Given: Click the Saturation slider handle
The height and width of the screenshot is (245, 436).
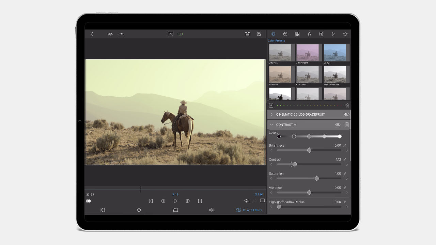Looking at the screenshot, I should [317, 178].
